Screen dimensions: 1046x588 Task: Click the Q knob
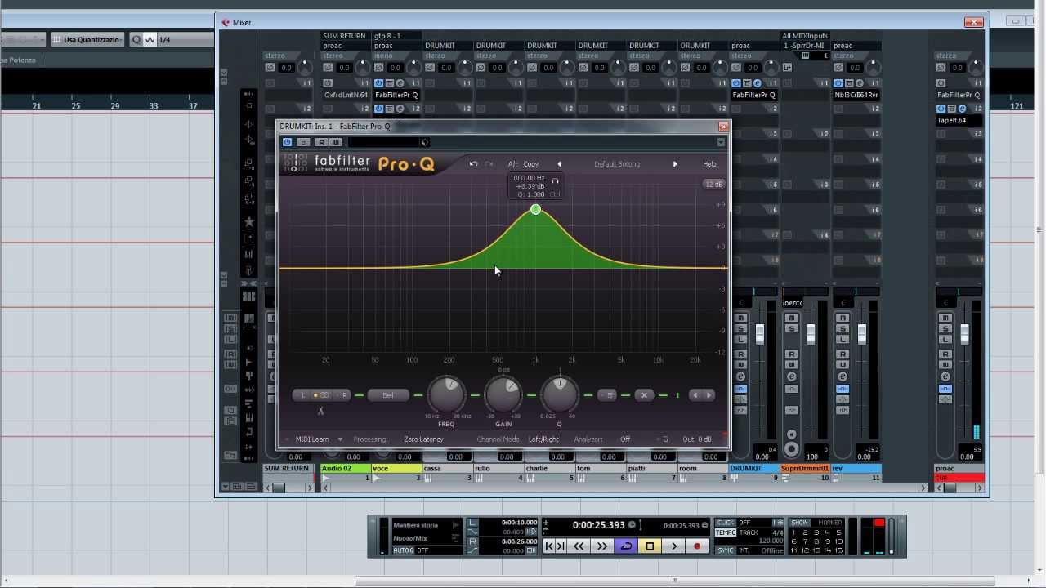click(560, 394)
